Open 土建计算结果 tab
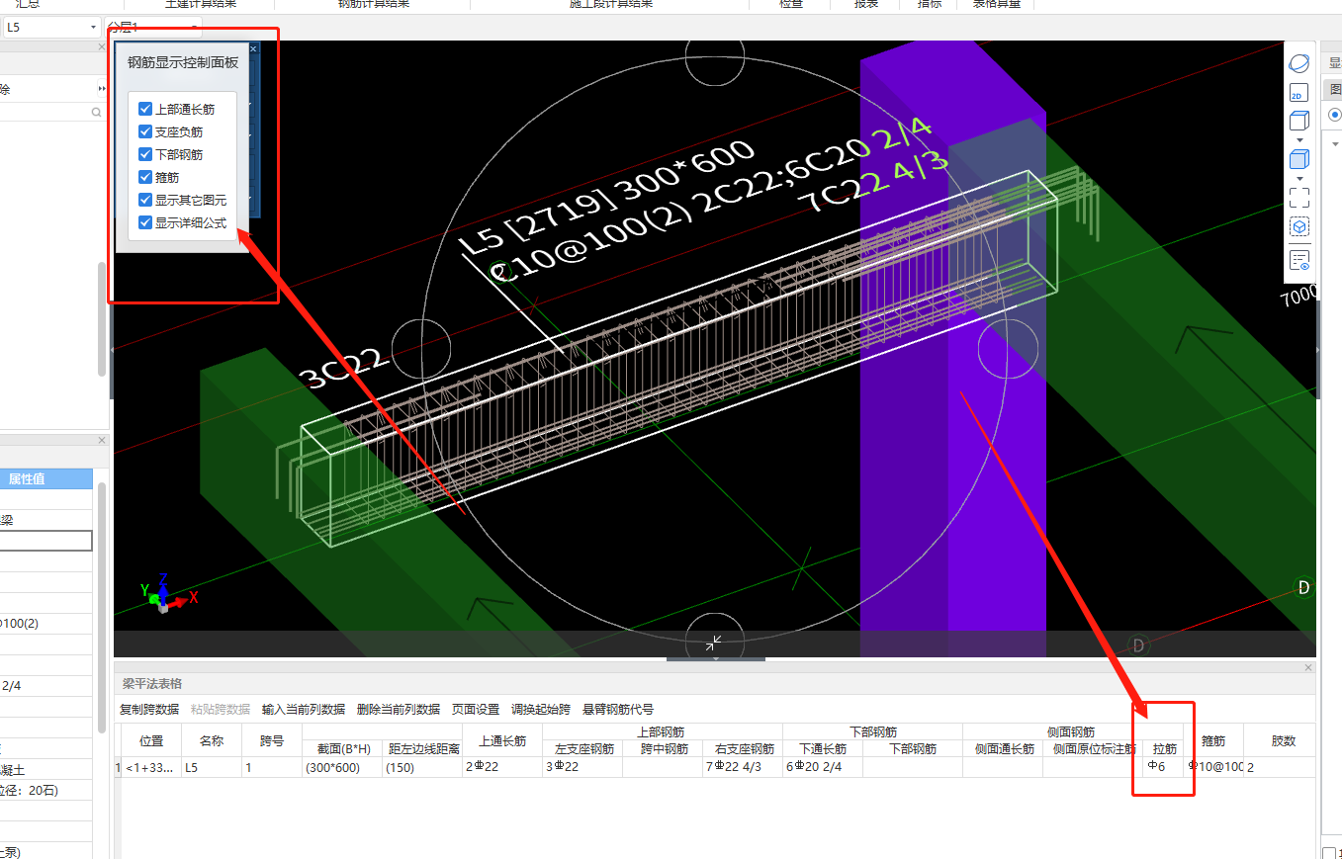This screenshot has width=1342, height=859. click(x=201, y=5)
